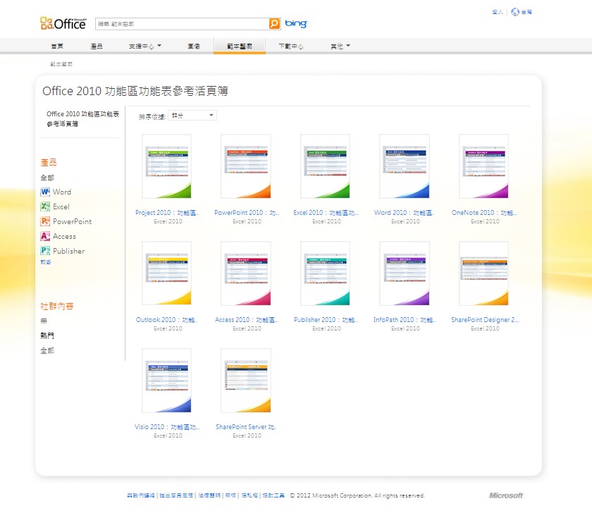Click the 台灣 region link

point(526,12)
